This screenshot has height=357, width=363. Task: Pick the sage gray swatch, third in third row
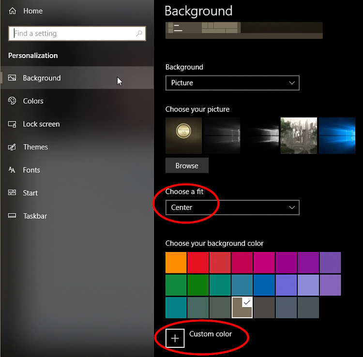click(220, 308)
